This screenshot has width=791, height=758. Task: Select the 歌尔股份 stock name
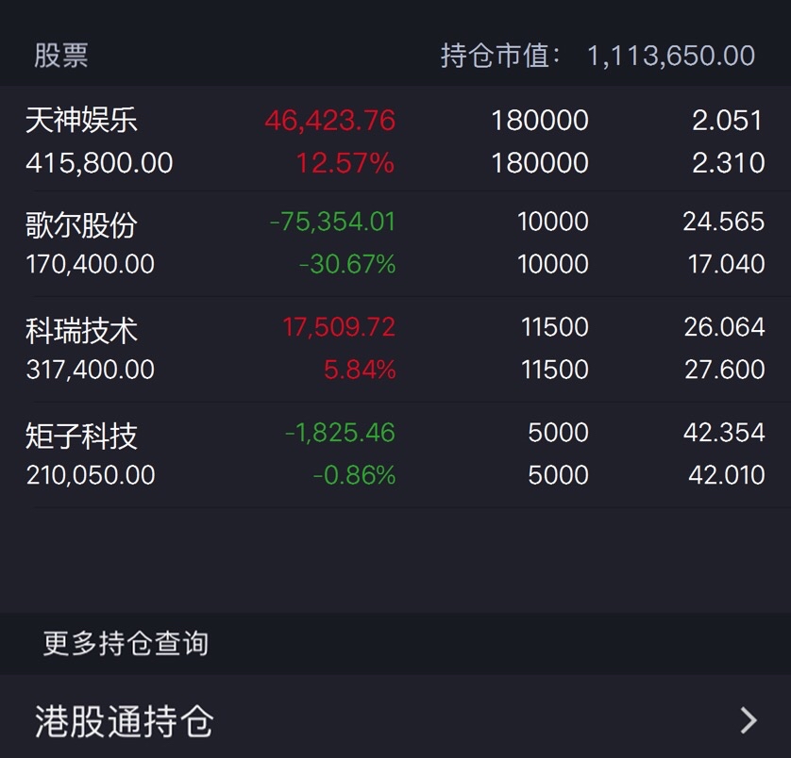click(x=81, y=224)
